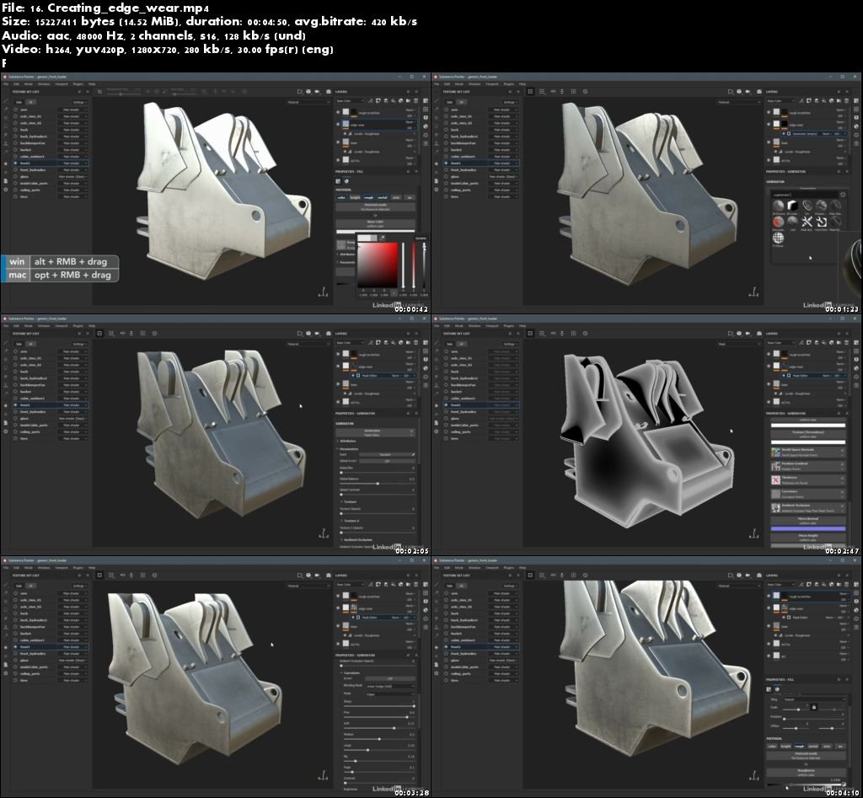Open the Window menu in 00:00:42 frame
This screenshot has height=798, width=863.
[44, 84]
